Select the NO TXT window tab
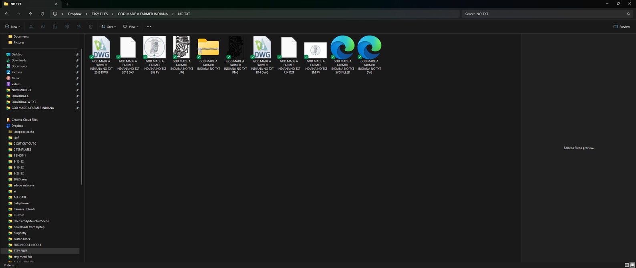This screenshot has width=636, height=268. (28, 4)
